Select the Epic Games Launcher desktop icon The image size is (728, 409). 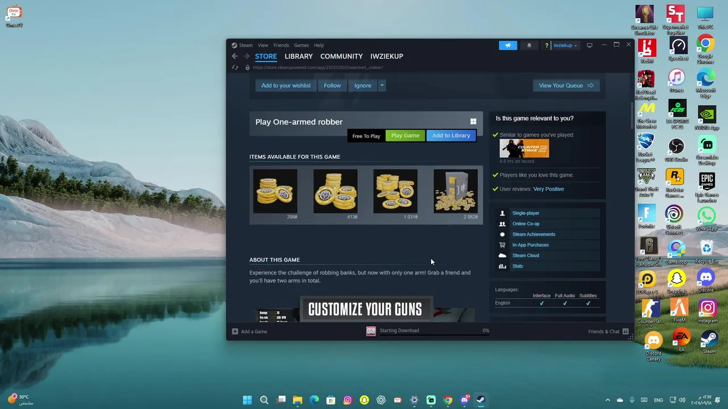(707, 188)
